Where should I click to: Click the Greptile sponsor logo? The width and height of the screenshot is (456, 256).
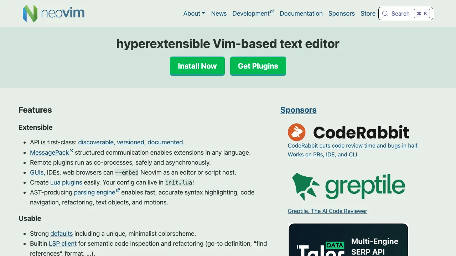click(348, 186)
